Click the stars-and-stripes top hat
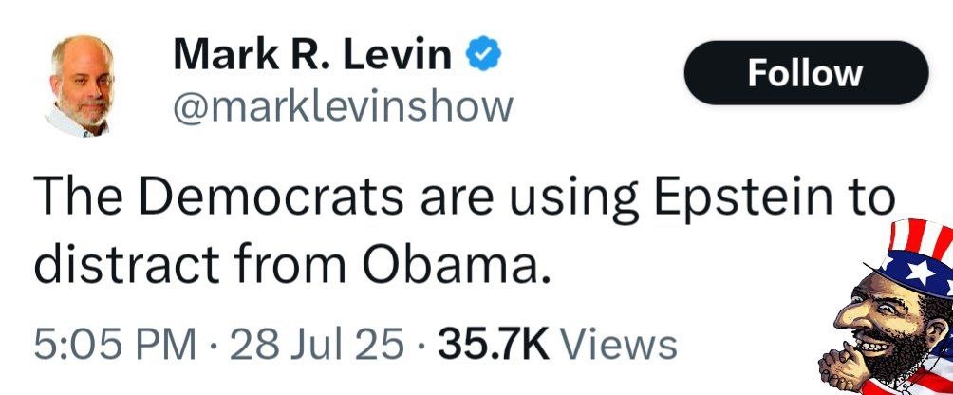 pyautogui.click(x=914, y=256)
